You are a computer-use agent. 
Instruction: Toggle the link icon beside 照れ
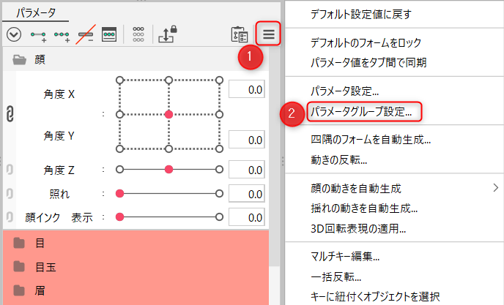(x=10, y=193)
